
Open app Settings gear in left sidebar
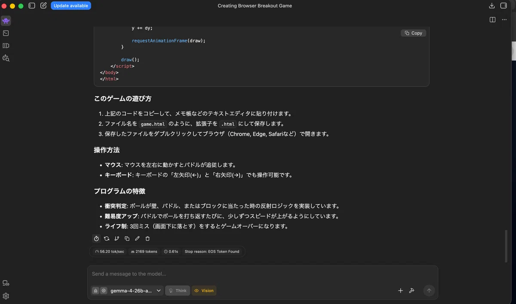coord(6,296)
